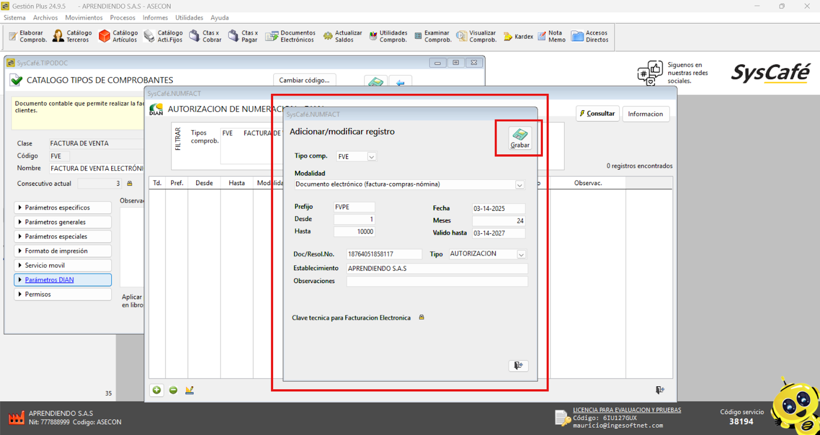The width and height of the screenshot is (820, 435).
Task: Open the Tipo comp. dropdown
Action: click(x=372, y=157)
